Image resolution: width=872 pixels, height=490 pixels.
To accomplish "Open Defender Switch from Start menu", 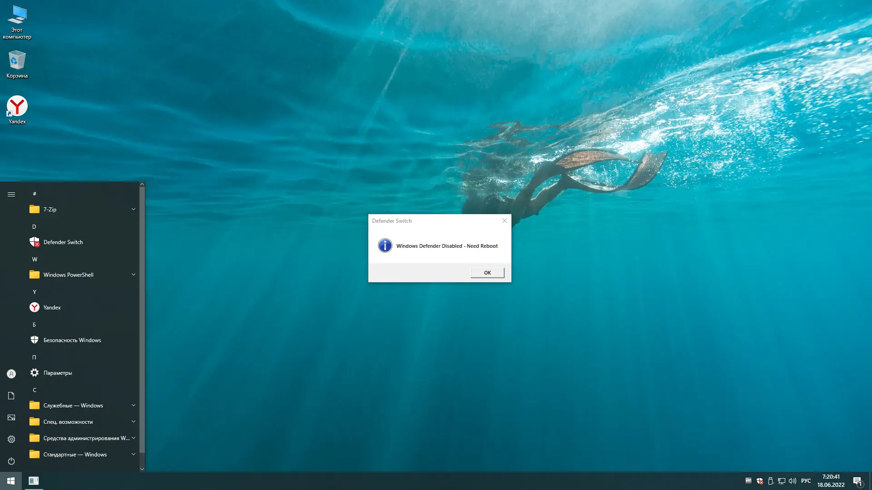I will [x=63, y=242].
